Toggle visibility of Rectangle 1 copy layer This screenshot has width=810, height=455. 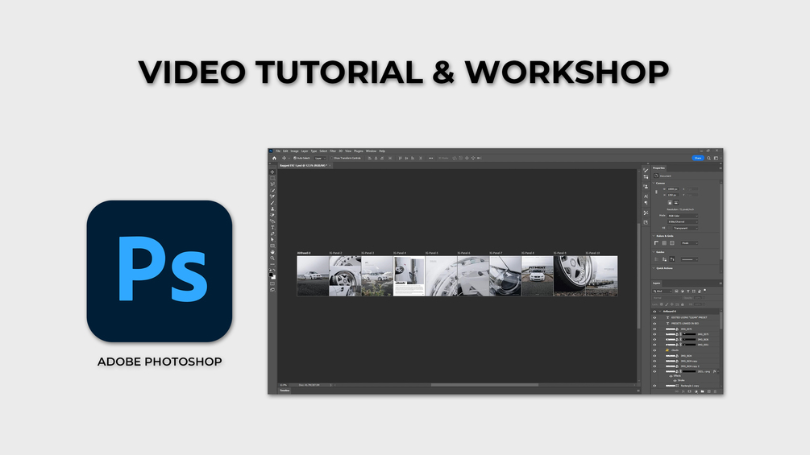654,386
